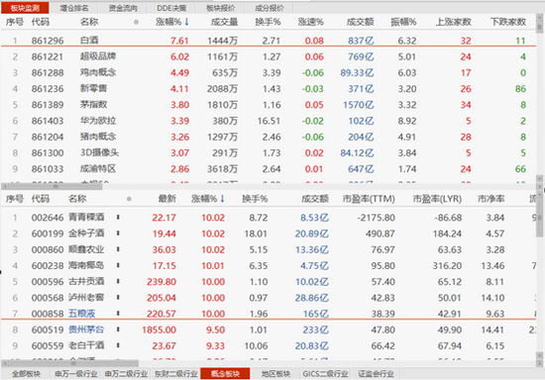Click the sort arrow next to upper 涨幅% header
This screenshot has height=380, width=545.
(186, 22)
